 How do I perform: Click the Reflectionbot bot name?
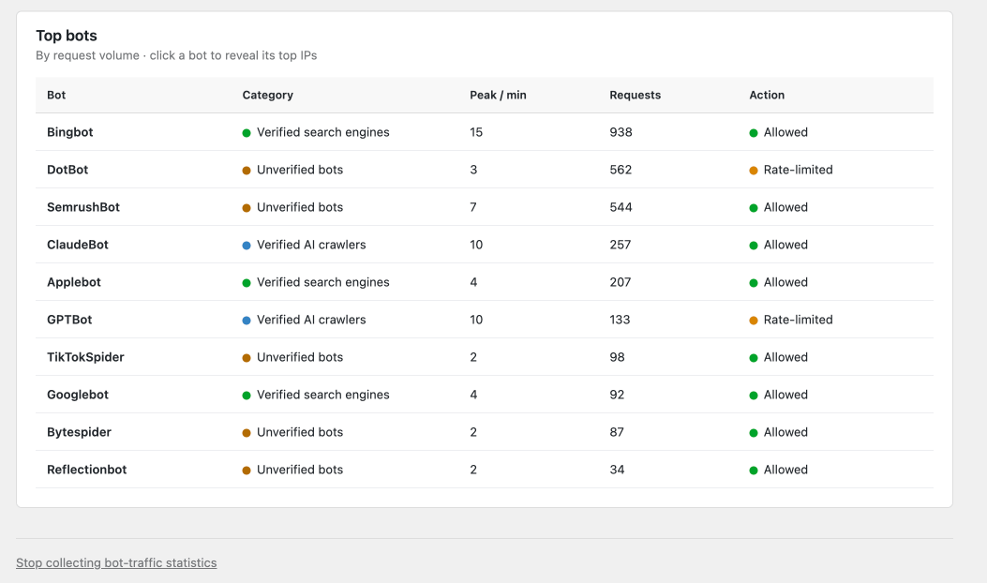87,470
